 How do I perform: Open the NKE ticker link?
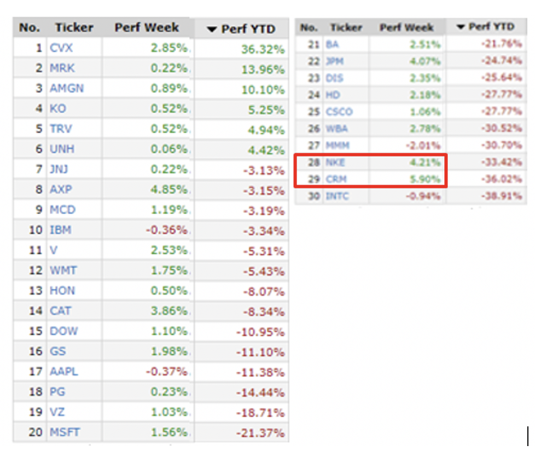click(335, 162)
